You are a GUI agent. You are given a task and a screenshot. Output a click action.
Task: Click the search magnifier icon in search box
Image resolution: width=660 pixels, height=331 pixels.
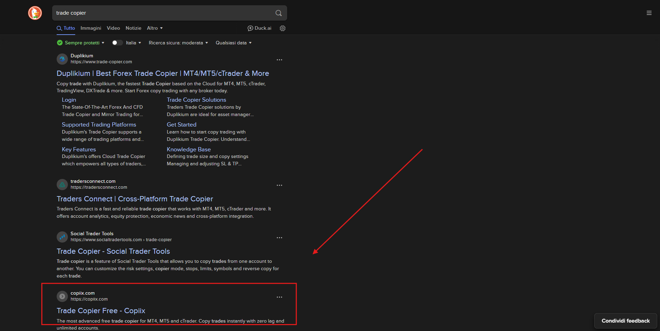click(x=279, y=13)
